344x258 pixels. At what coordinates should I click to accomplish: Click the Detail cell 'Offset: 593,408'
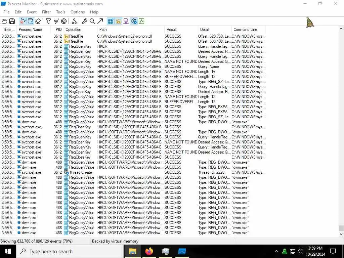pyautogui.click(x=214, y=41)
